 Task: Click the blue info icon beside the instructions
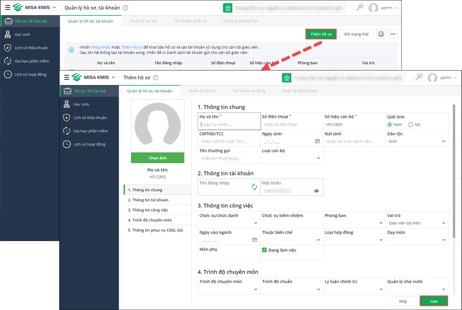(x=71, y=50)
